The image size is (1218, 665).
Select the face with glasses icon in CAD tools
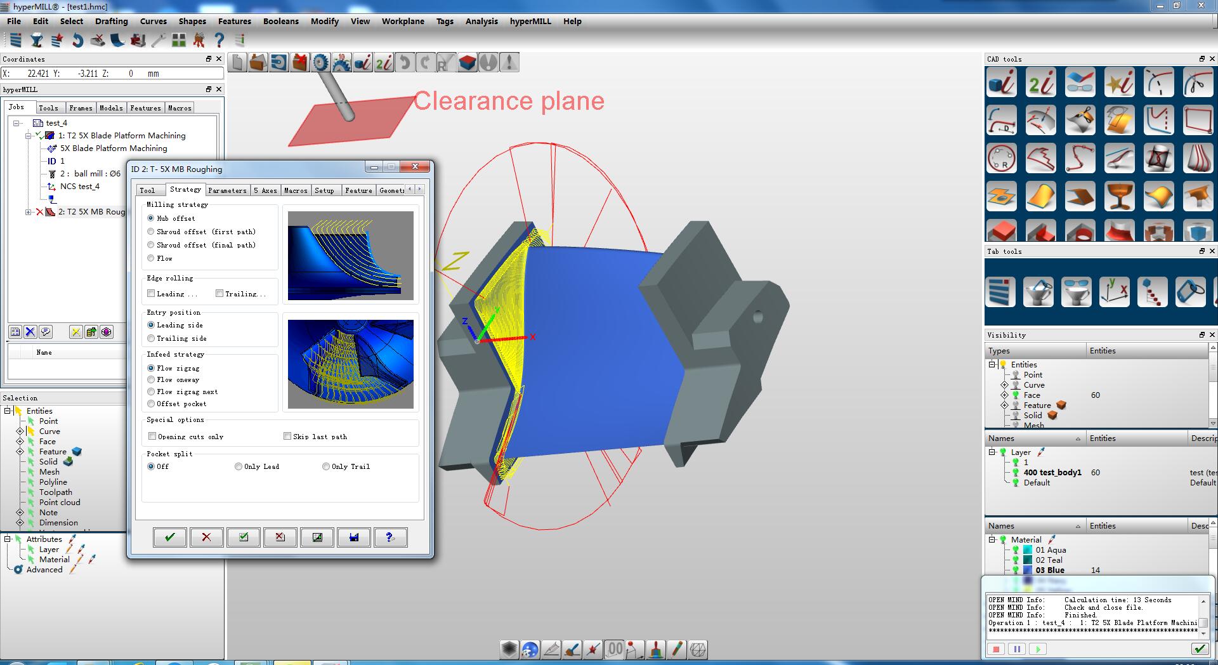coord(1080,82)
